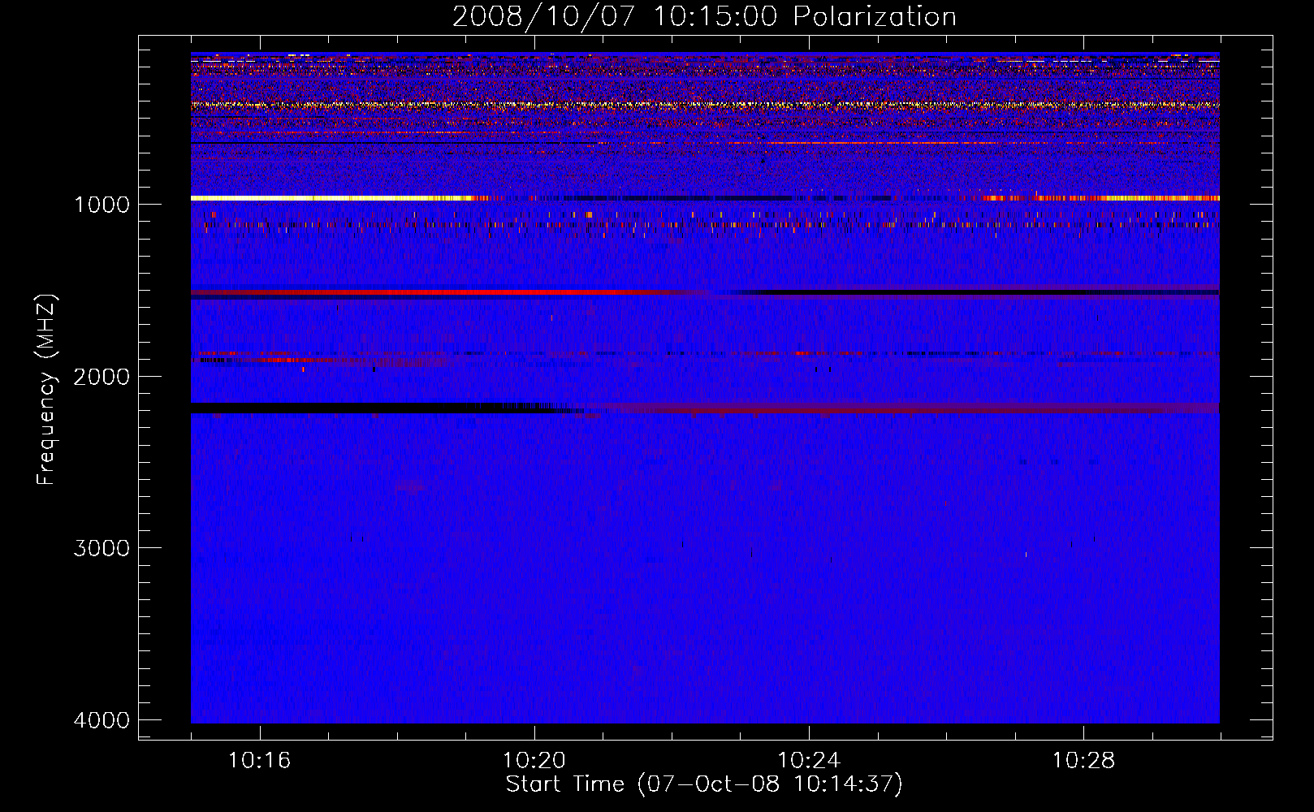1314x812 pixels.
Task: Click the 10:20 time axis label
Action: point(534,761)
